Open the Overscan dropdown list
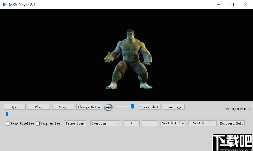This screenshot has width=253, height=151. click(106, 123)
